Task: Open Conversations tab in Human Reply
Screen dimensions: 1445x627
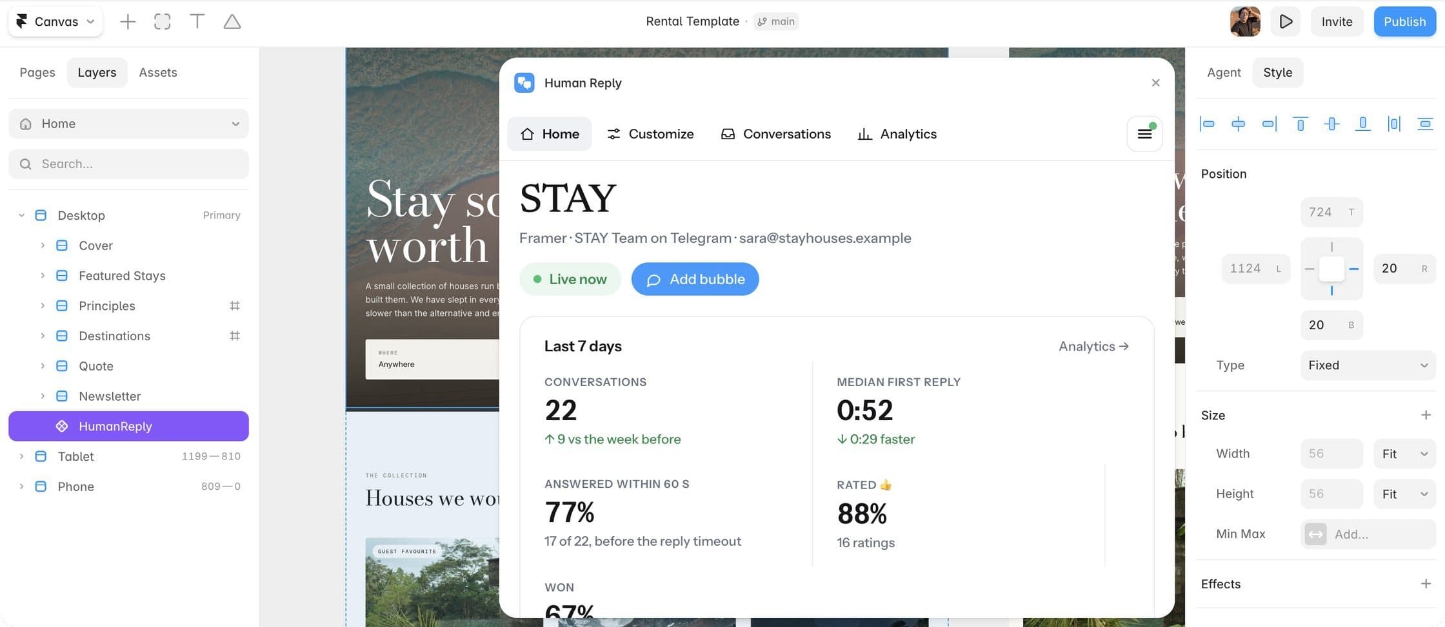Action: (776, 133)
